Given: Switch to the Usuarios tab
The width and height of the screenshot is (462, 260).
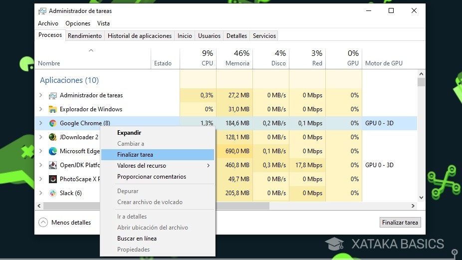Looking at the screenshot, I should [209, 35].
